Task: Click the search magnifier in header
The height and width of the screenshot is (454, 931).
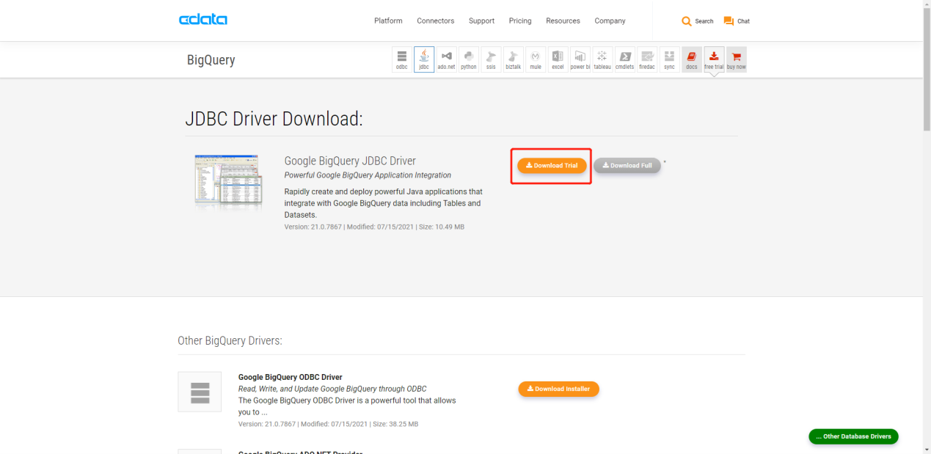Action: click(687, 21)
